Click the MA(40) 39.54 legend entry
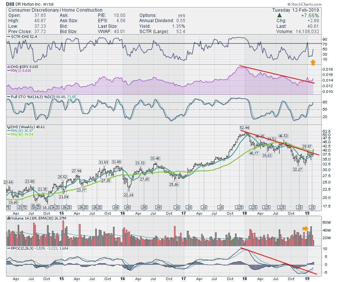339x282 pixels. point(20,134)
